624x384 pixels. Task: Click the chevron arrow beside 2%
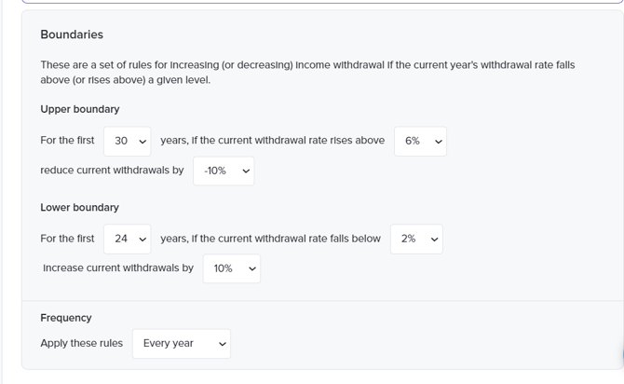coord(435,240)
